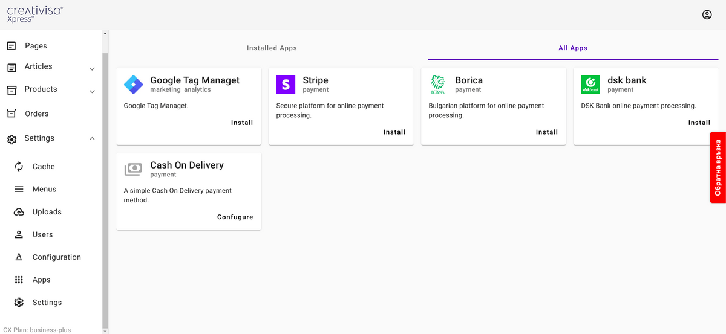Click the purple Stripe logo icon
The image size is (726, 334).
[286, 85]
